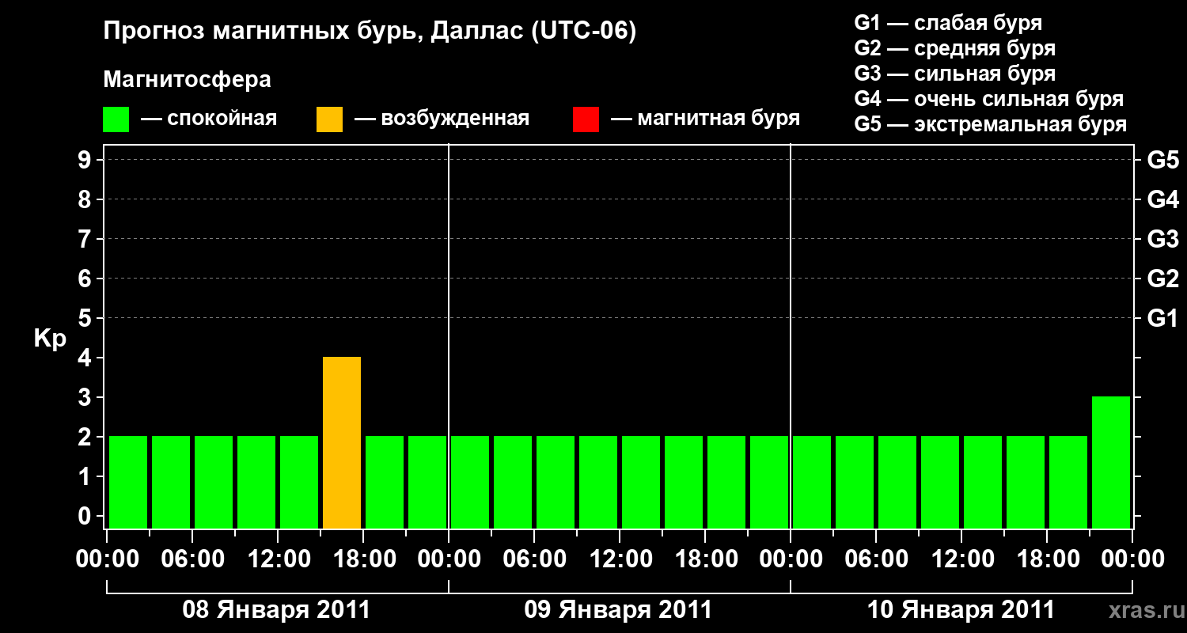Click the '0' value on Kp axis

86,517
